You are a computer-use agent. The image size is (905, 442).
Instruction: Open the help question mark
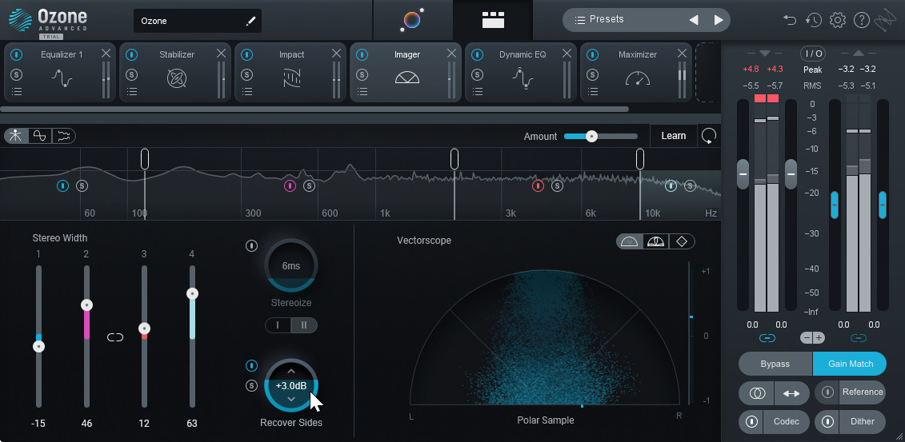pyautogui.click(x=861, y=20)
